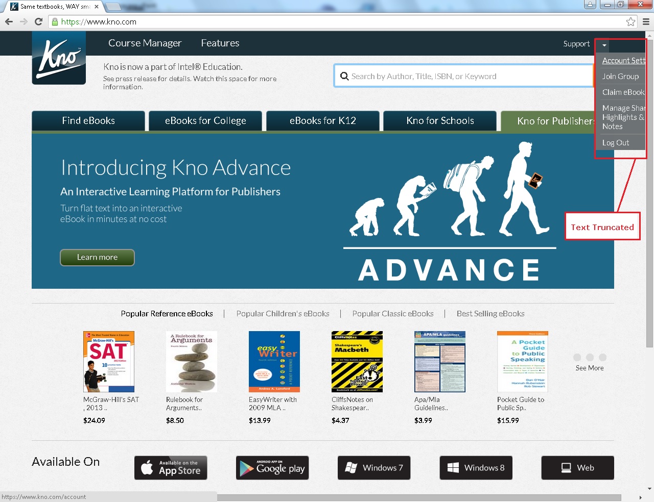
Task: Open the Kno for Publishers tab
Action: [x=548, y=121]
